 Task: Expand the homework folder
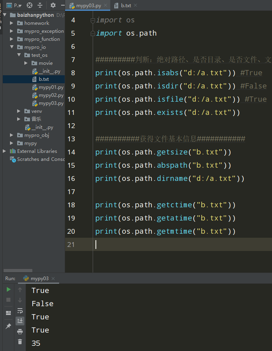tap(12, 23)
